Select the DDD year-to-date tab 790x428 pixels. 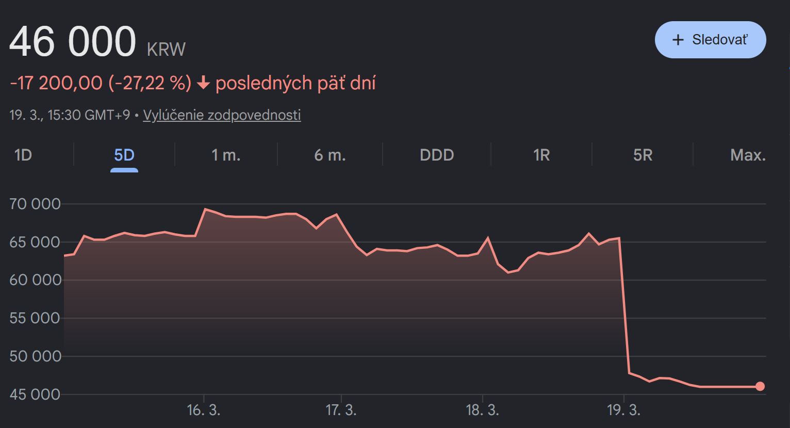[x=437, y=155]
